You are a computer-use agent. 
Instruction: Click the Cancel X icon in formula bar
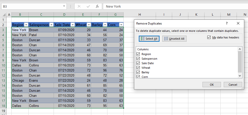tap(79, 6)
